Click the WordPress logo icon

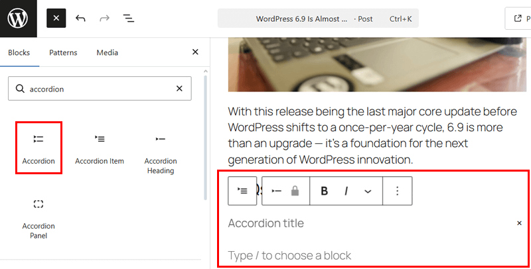pos(18,18)
